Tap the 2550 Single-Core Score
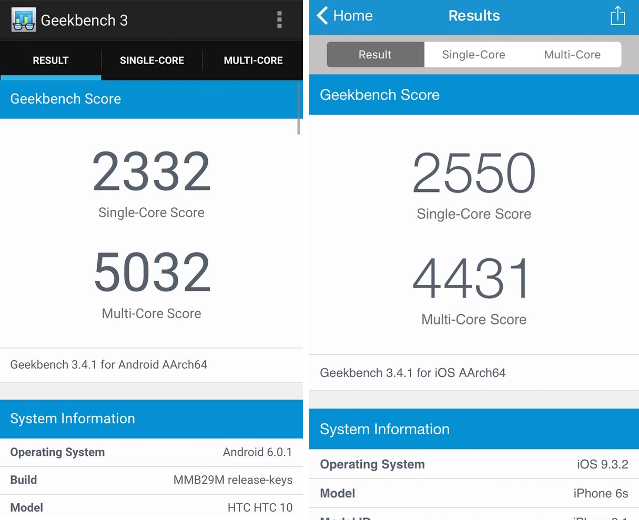The height and width of the screenshot is (520, 639). 474,174
